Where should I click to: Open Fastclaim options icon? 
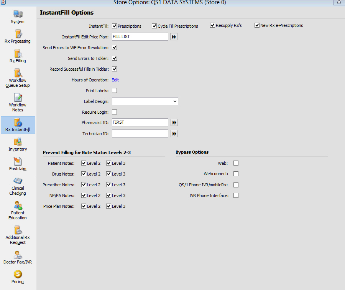point(18,161)
